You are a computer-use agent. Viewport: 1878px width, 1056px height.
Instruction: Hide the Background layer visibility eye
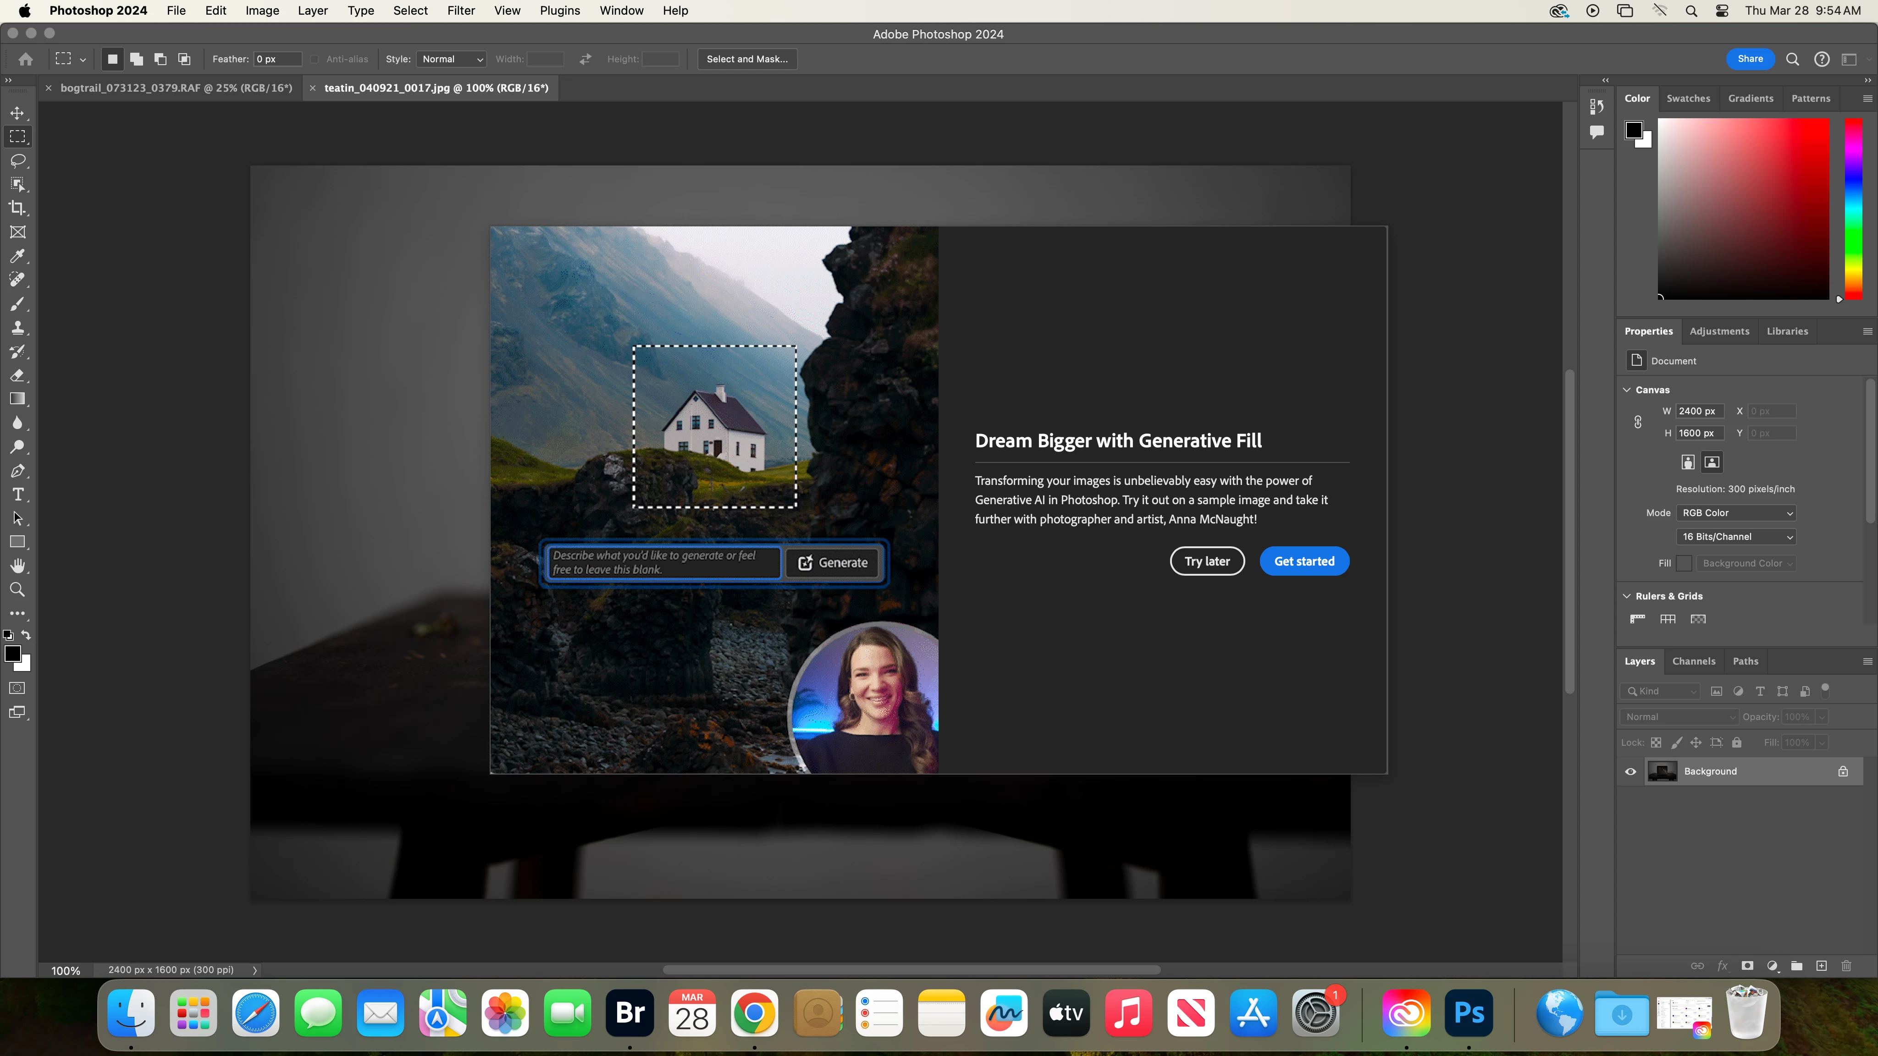pos(1631,772)
